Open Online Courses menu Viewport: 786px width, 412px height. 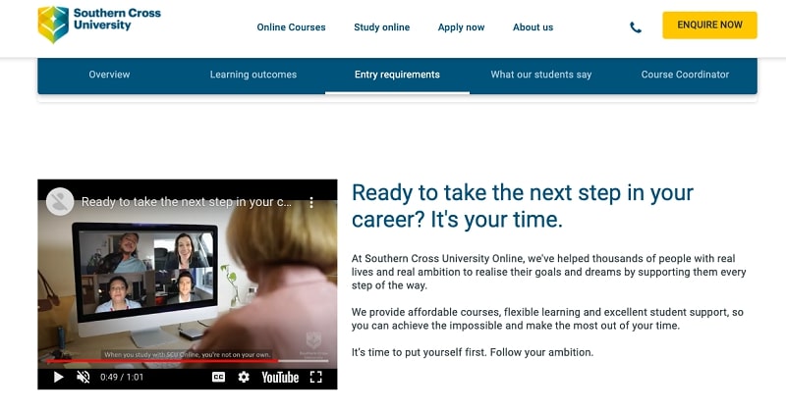pos(291,27)
